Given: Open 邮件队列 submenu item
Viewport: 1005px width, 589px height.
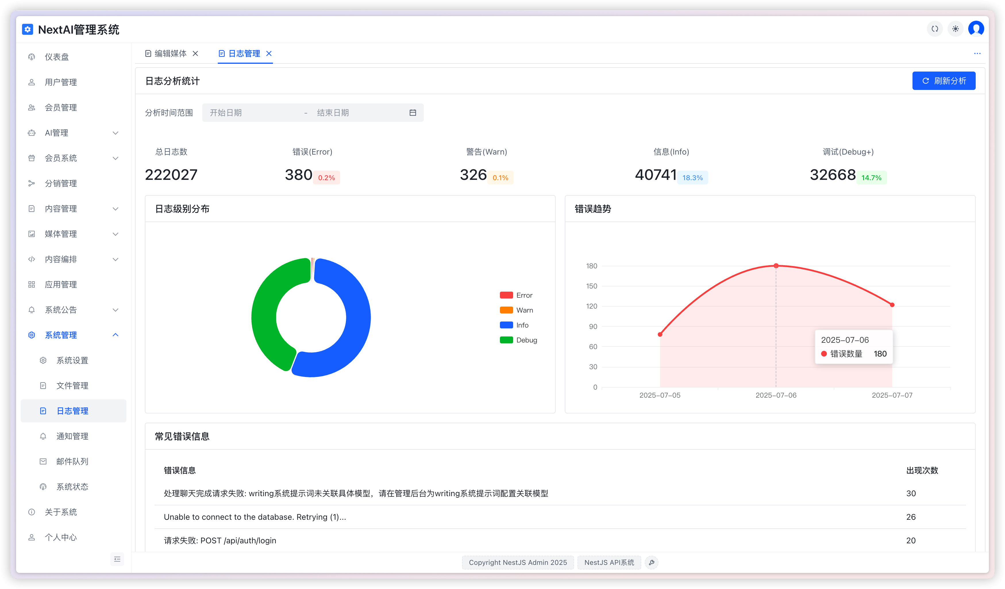Looking at the screenshot, I should tap(73, 461).
